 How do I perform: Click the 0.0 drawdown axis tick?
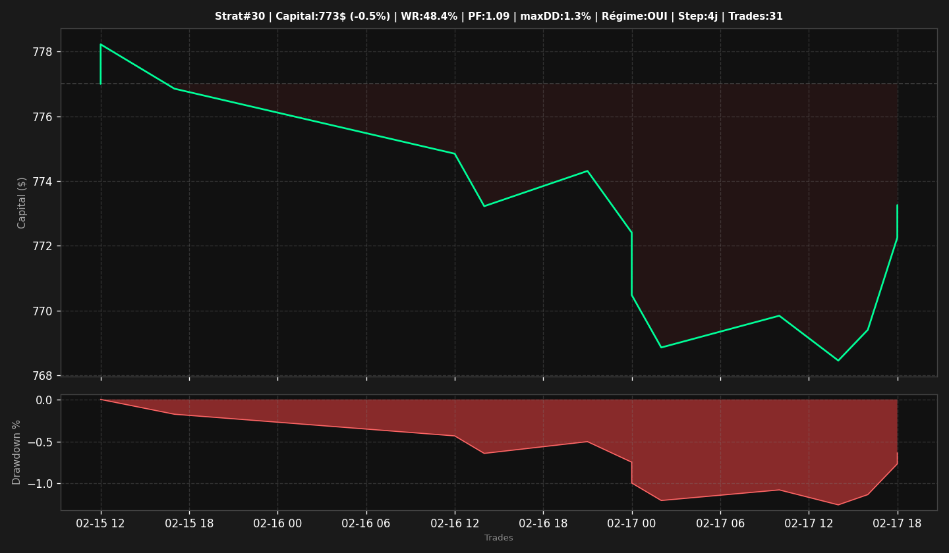click(43, 400)
